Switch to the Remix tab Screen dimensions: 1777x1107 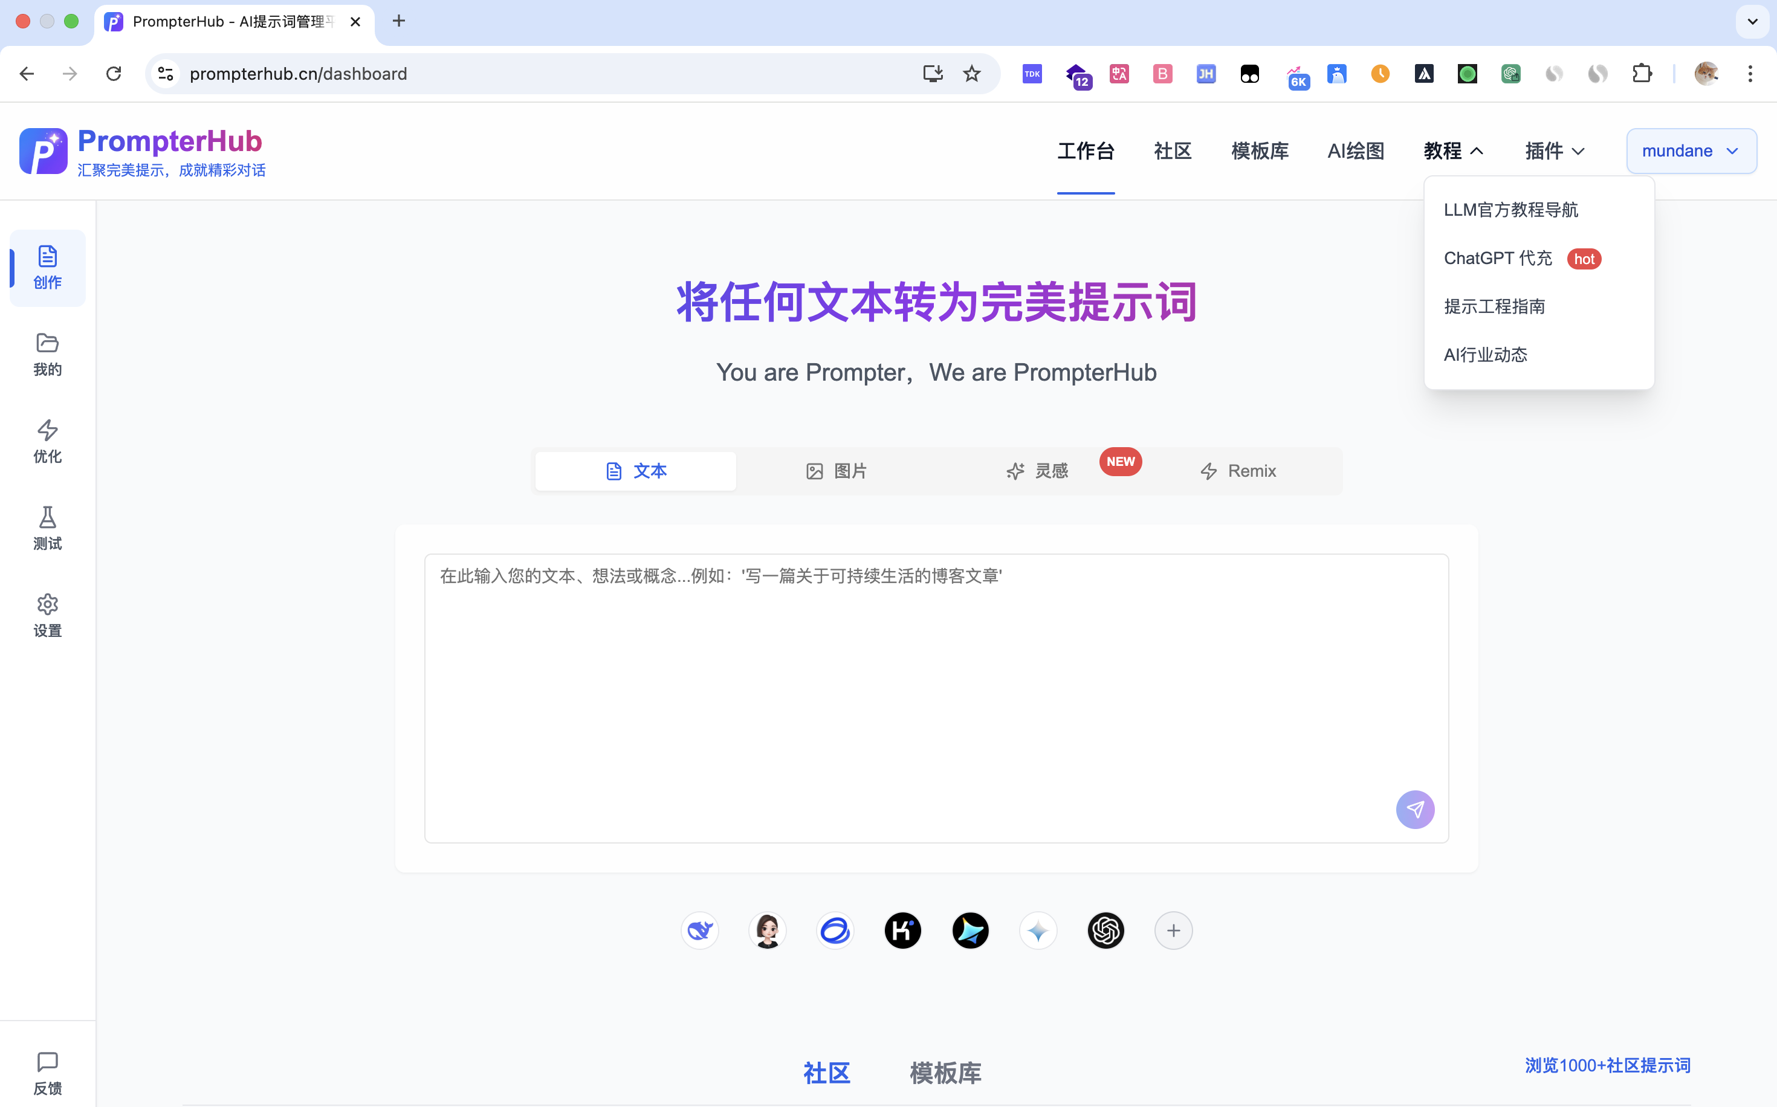click(x=1238, y=471)
